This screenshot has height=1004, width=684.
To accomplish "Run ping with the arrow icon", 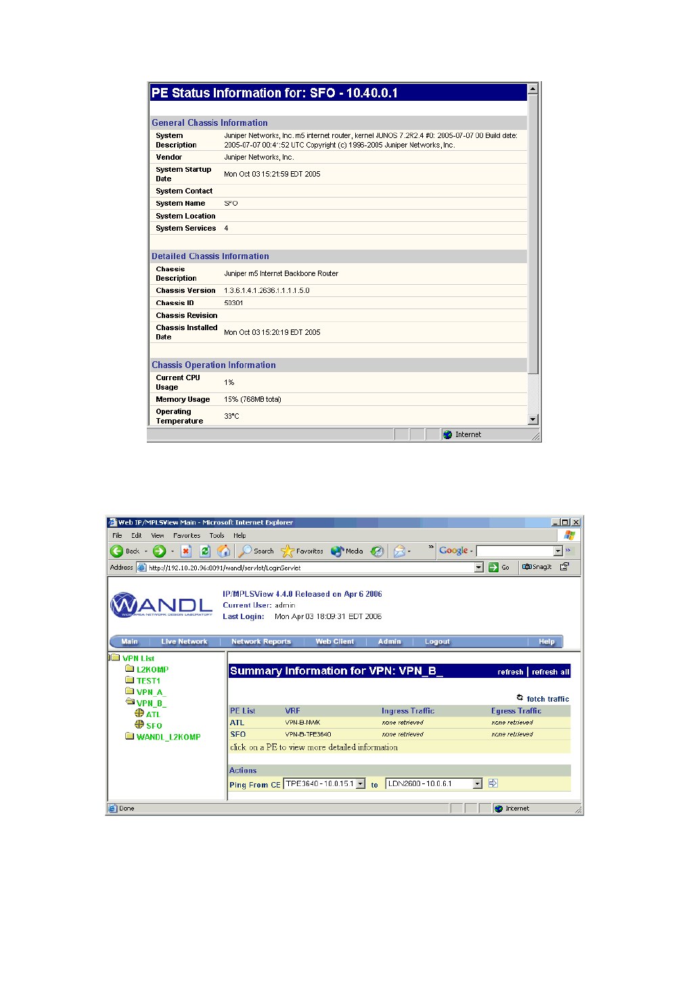I will pyautogui.click(x=493, y=783).
